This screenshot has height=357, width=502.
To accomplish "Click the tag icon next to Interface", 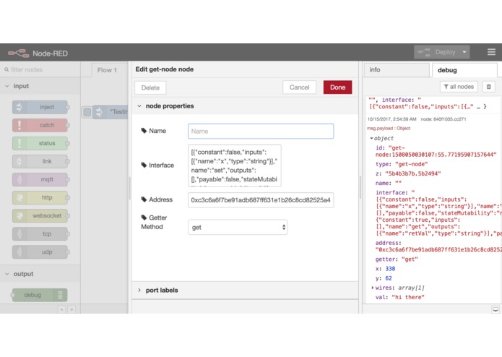I will (144, 165).
